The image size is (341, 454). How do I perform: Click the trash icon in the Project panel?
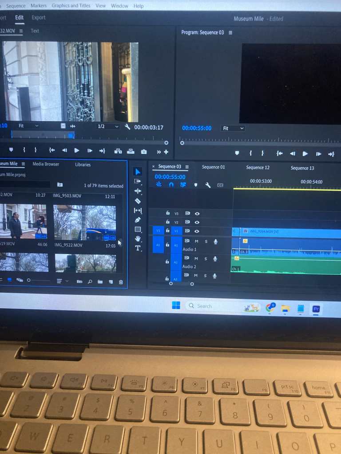[121, 282]
